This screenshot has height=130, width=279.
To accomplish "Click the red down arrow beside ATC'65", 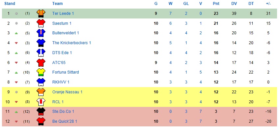I will [x=16, y=63].
